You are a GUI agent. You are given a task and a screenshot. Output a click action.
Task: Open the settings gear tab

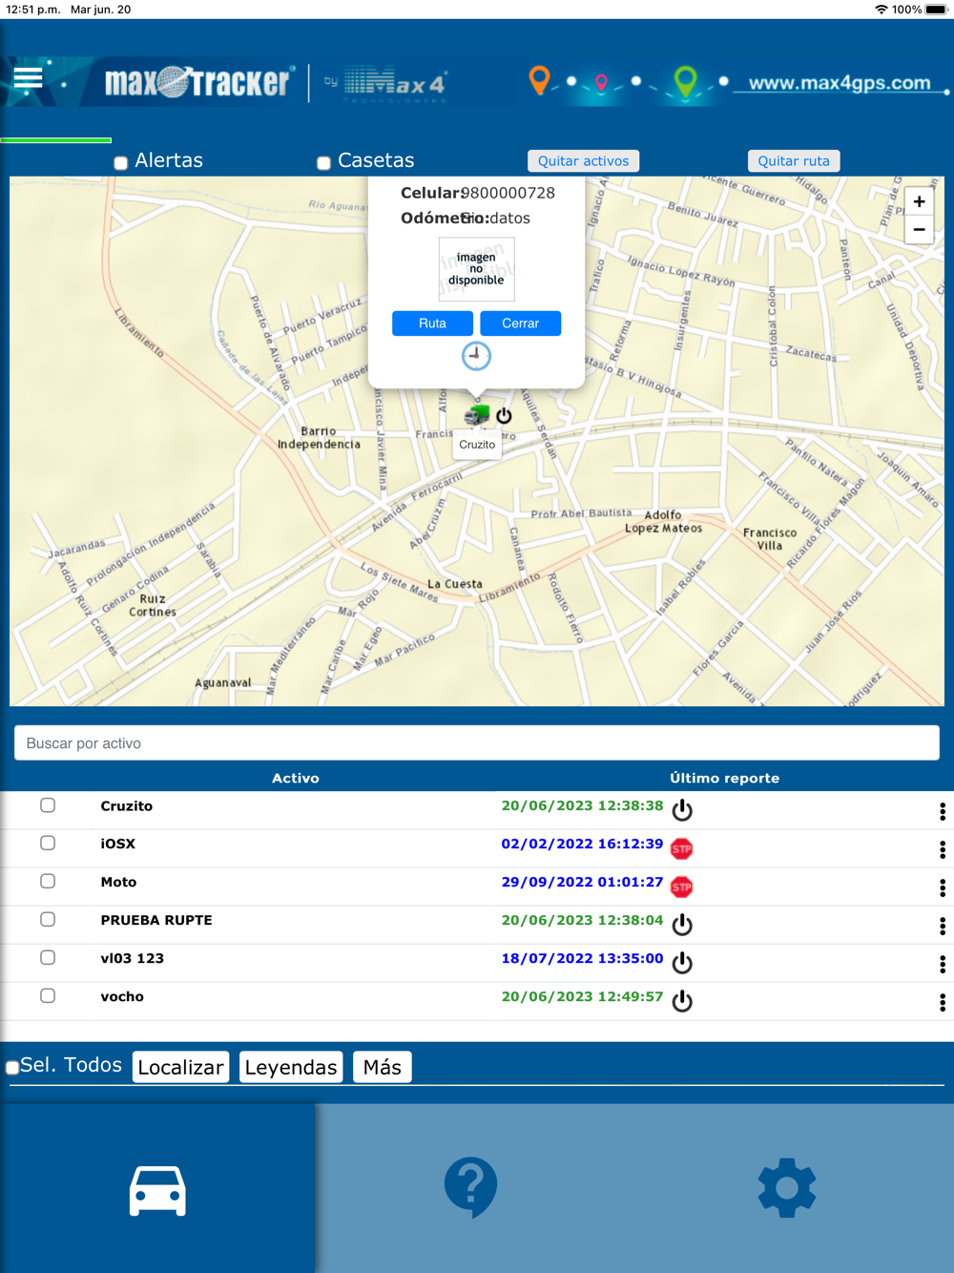coord(786,1189)
